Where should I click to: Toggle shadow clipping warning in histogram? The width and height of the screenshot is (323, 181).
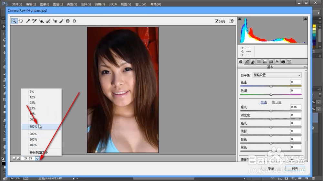point(240,19)
